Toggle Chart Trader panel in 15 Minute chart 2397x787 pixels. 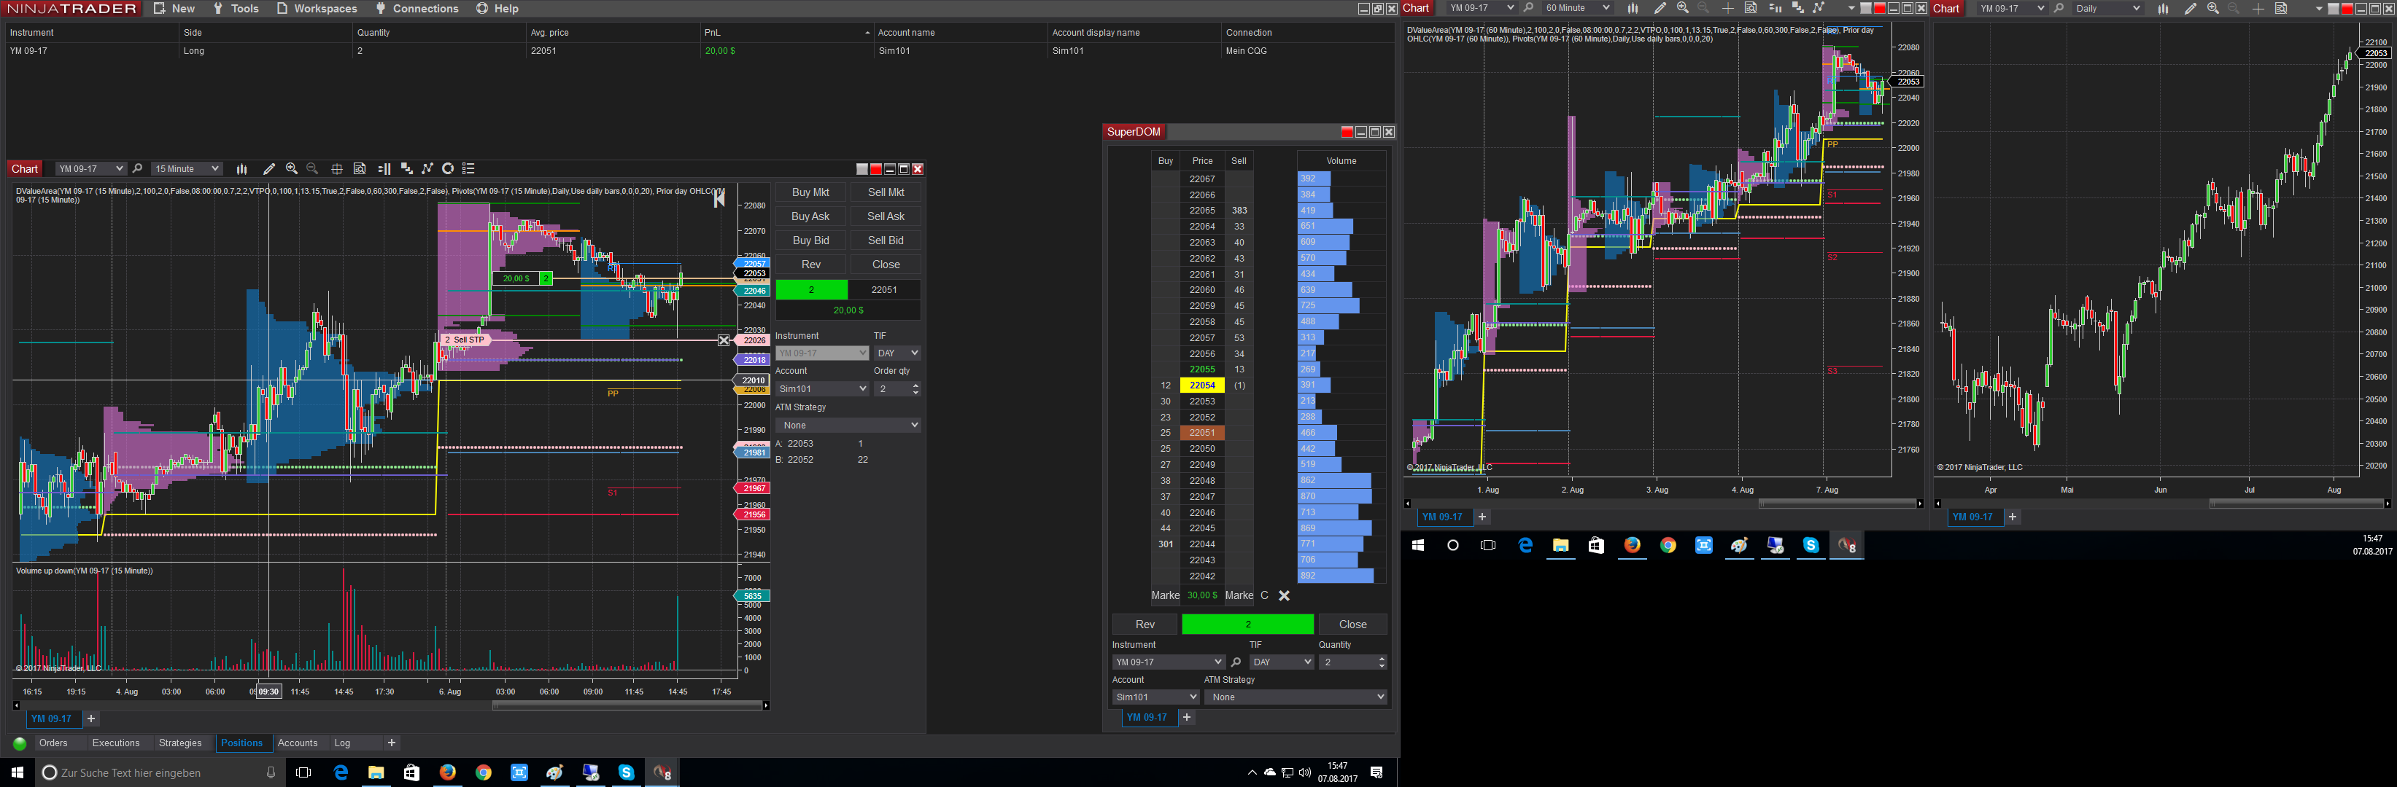click(384, 169)
